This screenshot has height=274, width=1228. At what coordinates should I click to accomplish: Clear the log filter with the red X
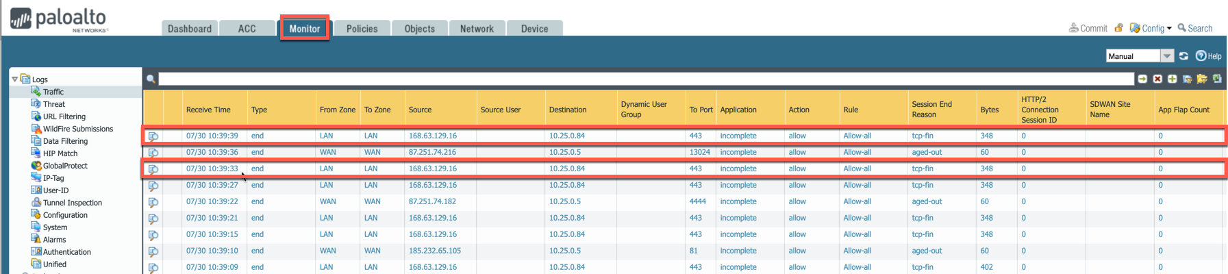click(x=1157, y=79)
